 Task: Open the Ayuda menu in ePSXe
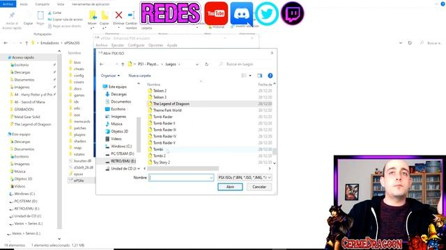click(x=172, y=45)
